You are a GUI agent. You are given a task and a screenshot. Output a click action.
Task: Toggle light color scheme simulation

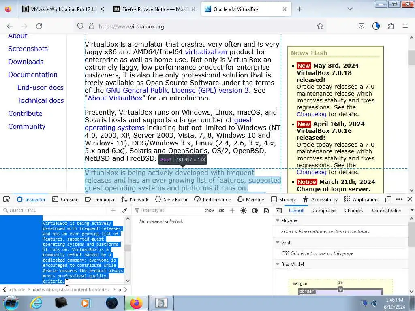tap(244, 211)
